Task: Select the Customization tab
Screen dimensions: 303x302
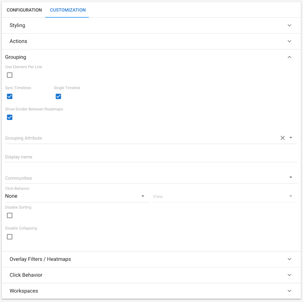Action: (68, 10)
